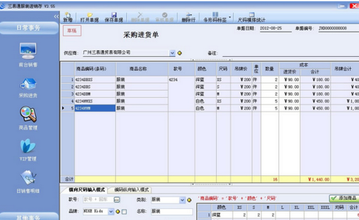
Task: Click the 单据日期 date field
Action: pyautogui.click(x=275, y=29)
